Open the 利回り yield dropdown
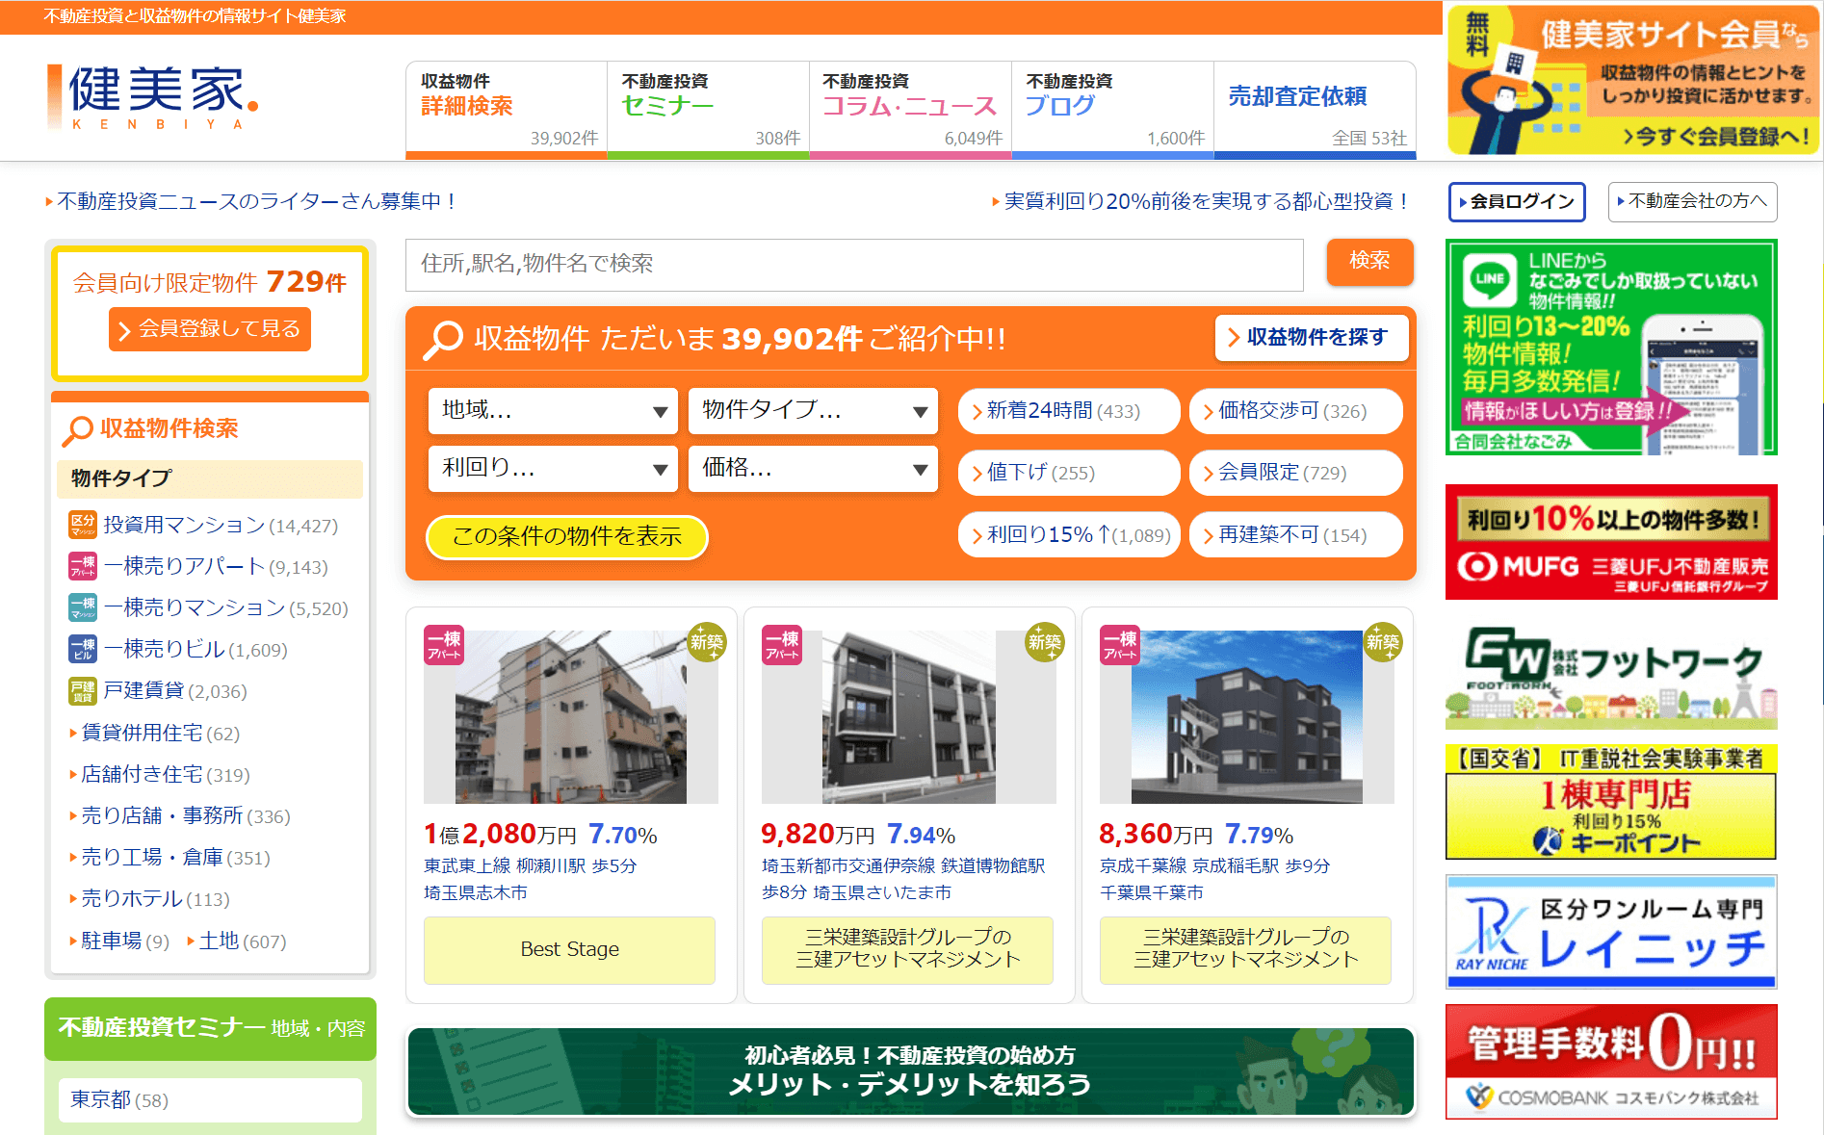The image size is (1824, 1135). pos(553,469)
